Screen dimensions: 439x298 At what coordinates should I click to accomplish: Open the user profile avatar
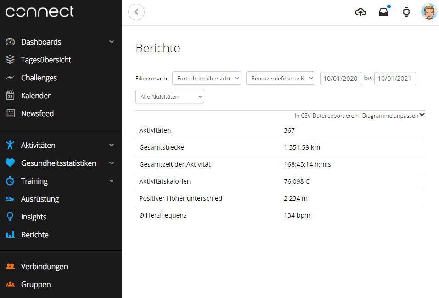click(429, 12)
